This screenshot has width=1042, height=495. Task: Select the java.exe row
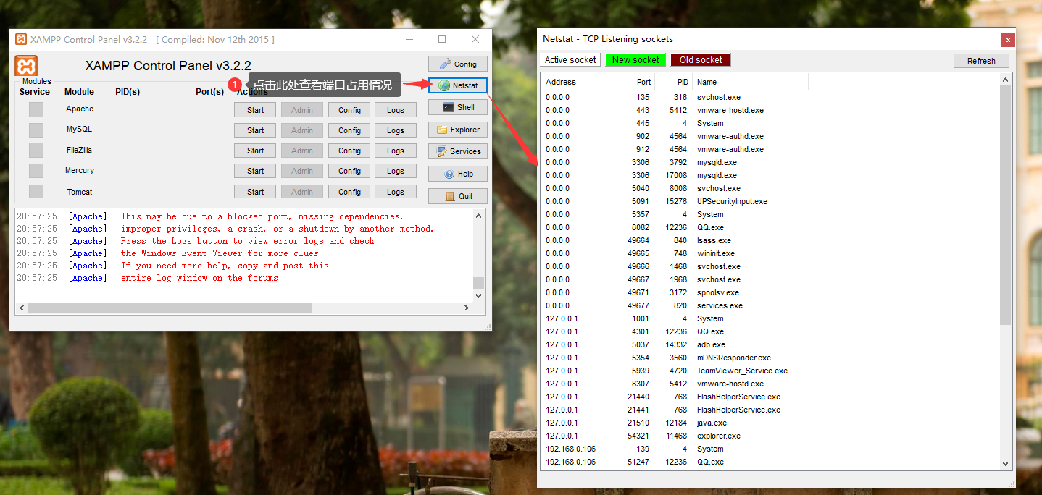(x=770, y=423)
